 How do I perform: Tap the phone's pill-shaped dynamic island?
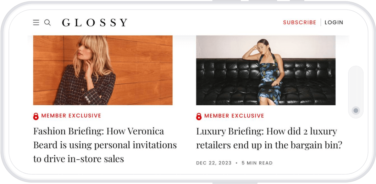click(356, 92)
